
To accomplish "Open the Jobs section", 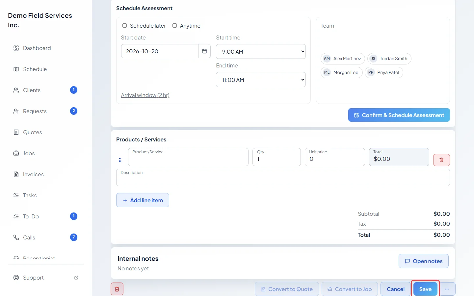I will pyautogui.click(x=29, y=153).
